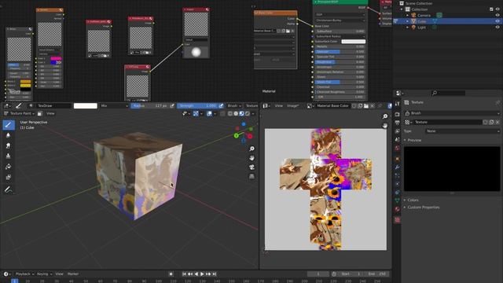Open the Object Data green triangle tab
503x283 pixels.
pyautogui.click(x=397, y=200)
